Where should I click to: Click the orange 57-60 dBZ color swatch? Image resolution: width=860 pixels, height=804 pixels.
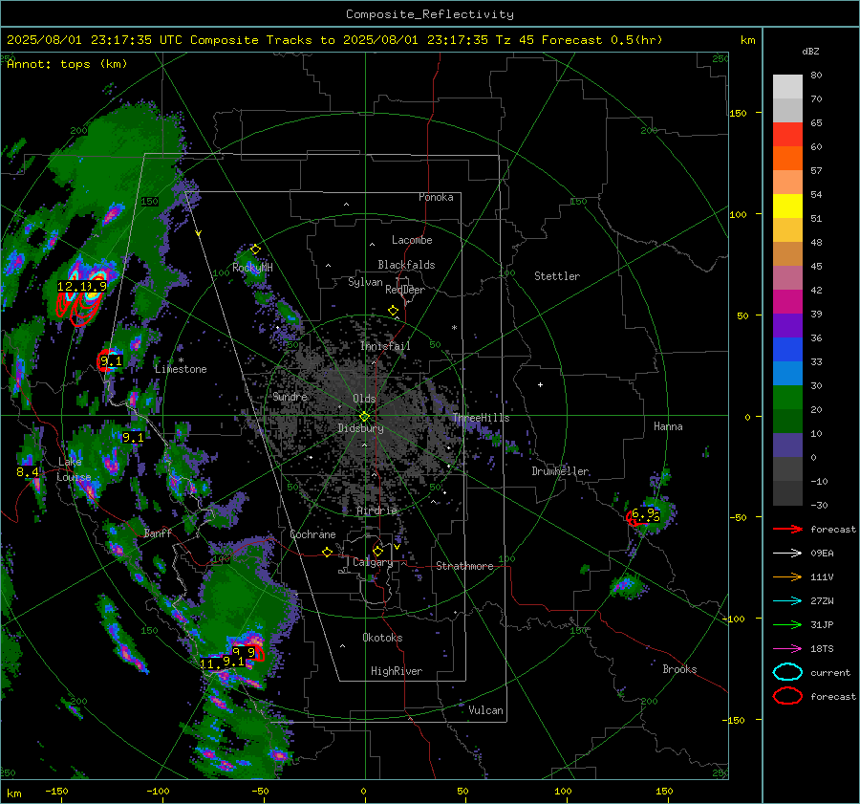pos(787,159)
